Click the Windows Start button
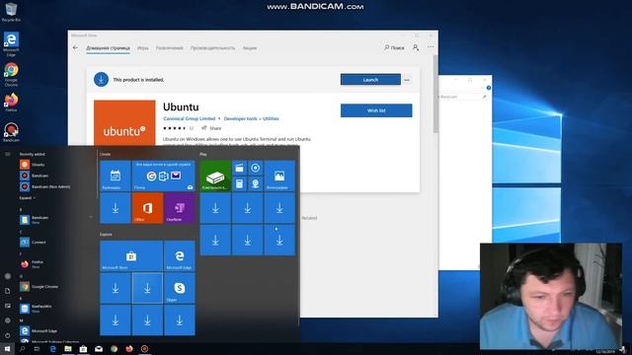This screenshot has width=632, height=355. click(7, 348)
